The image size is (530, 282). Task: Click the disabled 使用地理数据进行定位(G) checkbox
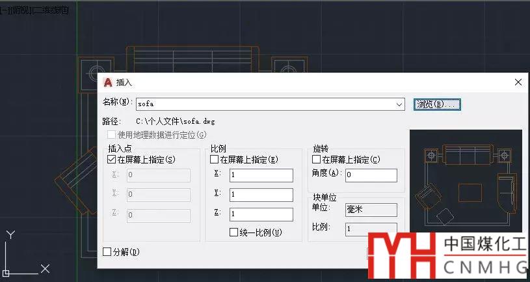(112, 135)
